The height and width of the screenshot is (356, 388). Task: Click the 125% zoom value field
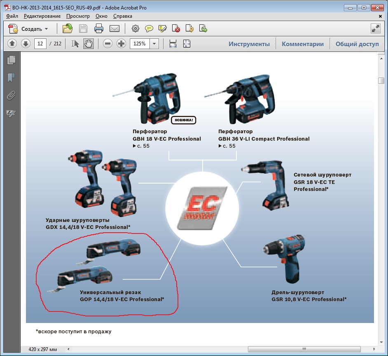pos(140,44)
